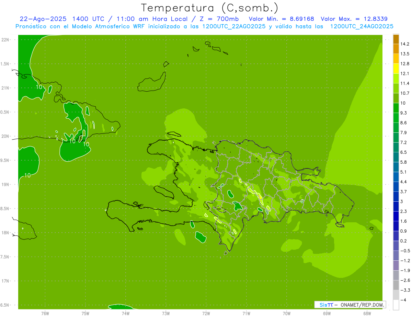Image resolution: width=412 pixels, height=318 pixels.
Task: Pick the gray swatch between -2.6 and -3.3
Action: [396, 285]
